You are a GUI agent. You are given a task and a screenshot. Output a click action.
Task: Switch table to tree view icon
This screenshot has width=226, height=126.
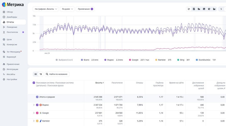tap(41, 74)
